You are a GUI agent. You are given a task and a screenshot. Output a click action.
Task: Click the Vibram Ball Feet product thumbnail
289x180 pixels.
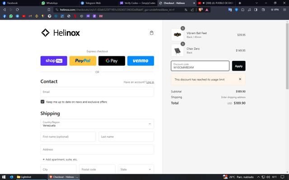click(177, 35)
